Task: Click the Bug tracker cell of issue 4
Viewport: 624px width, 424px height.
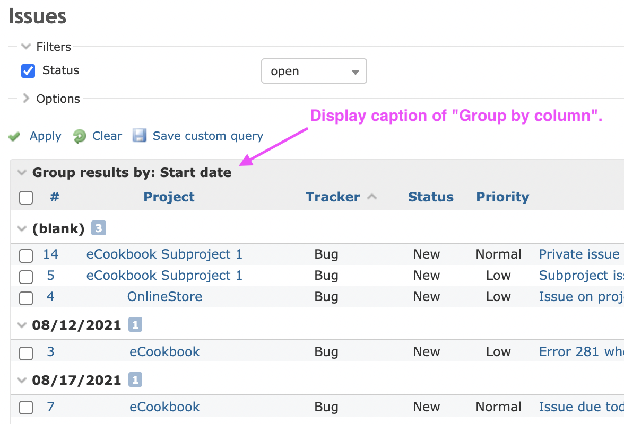Action: pos(326,296)
